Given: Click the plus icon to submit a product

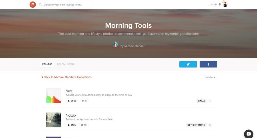Looking at the screenshot, I should point(216,5).
